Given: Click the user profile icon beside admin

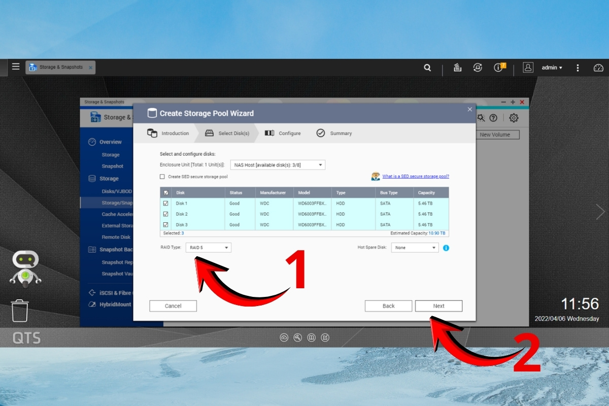Looking at the screenshot, I should (x=528, y=67).
